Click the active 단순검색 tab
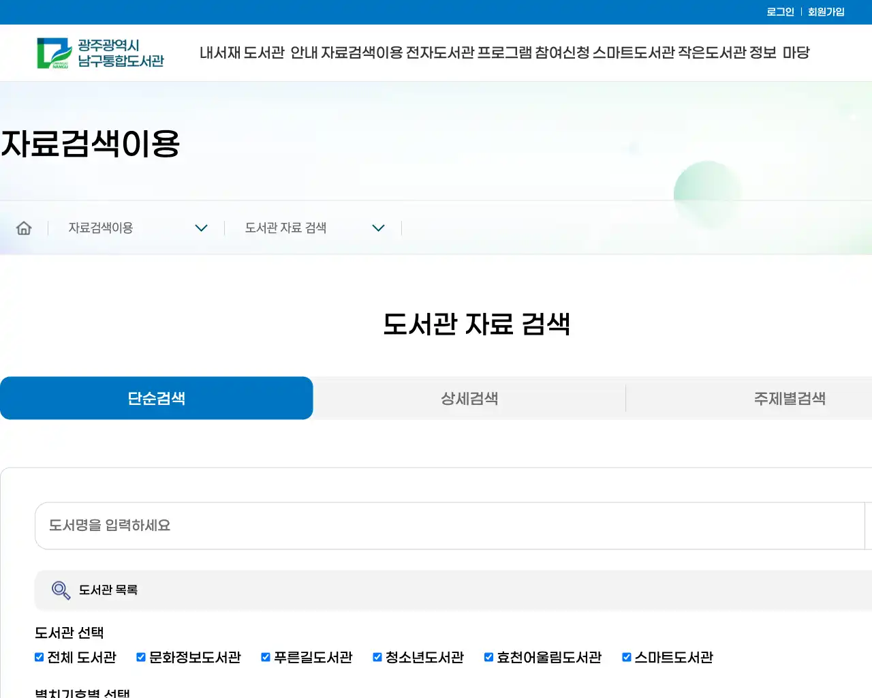Screen dimensions: 872x698 (x=156, y=398)
